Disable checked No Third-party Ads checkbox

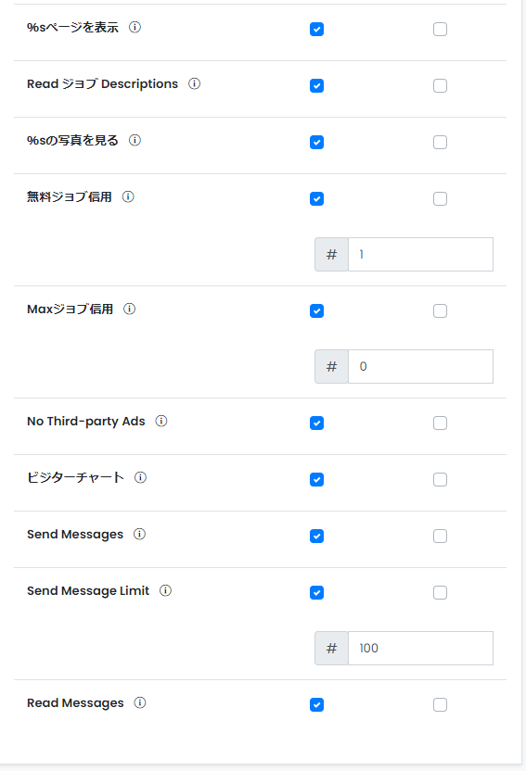click(x=317, y=423)
